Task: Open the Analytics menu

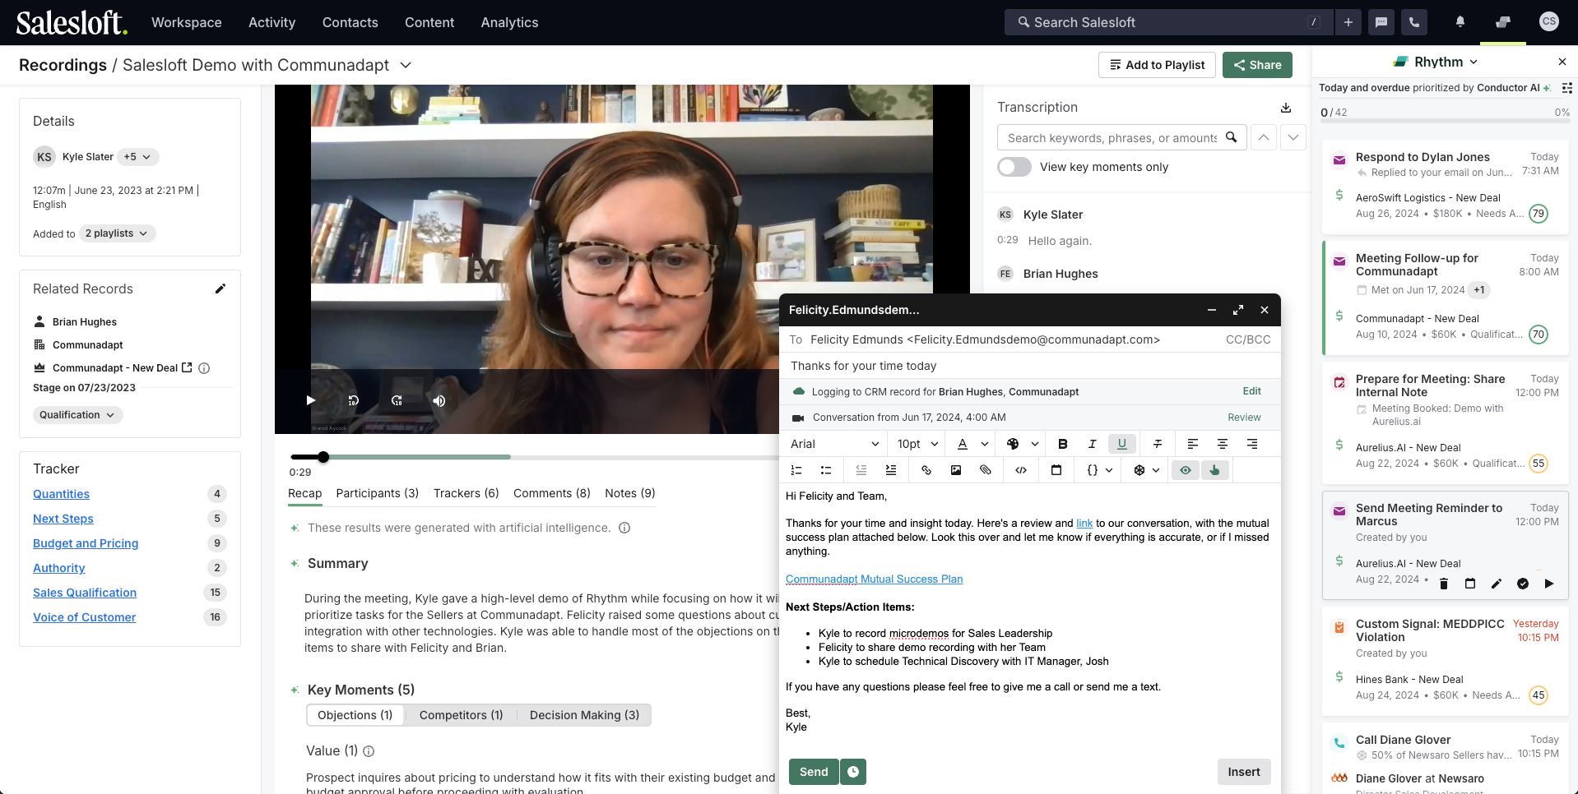Action: (x=509, y=22)
